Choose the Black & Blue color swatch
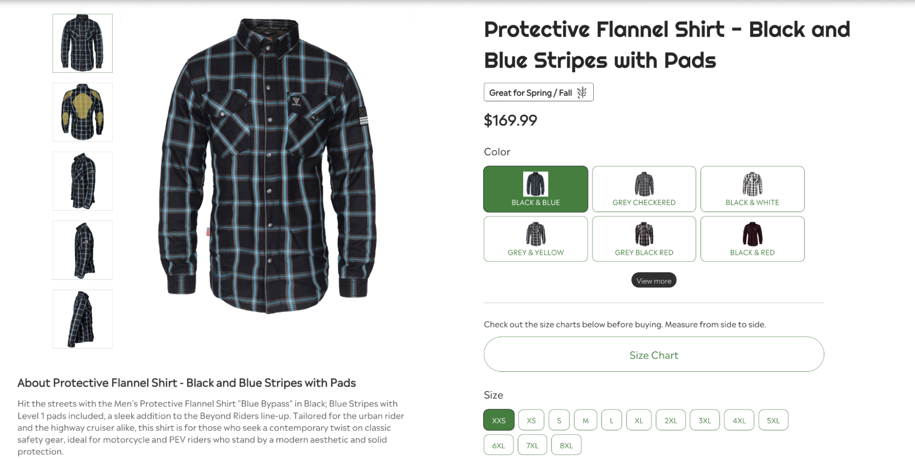The width and height of the screenshot is (915, 460). point(536,189)
